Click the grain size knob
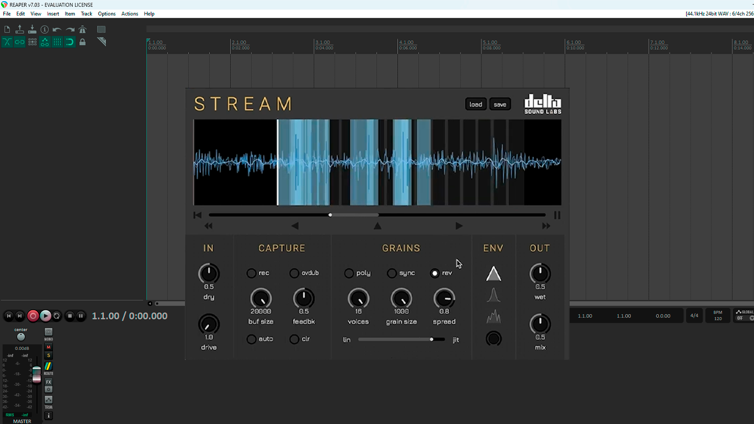Image resolution: width=754 pixels, height=424 pixels. click(x=401, y=299)
